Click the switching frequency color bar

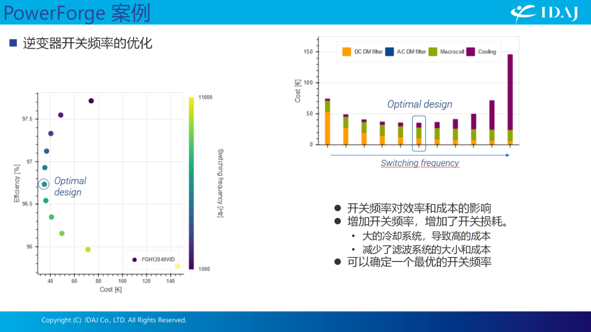tap(191, 183)
